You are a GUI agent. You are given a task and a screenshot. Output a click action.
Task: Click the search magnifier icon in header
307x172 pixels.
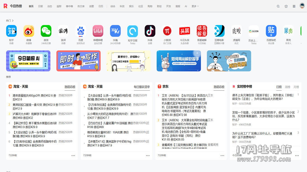[x=278, y=6]
